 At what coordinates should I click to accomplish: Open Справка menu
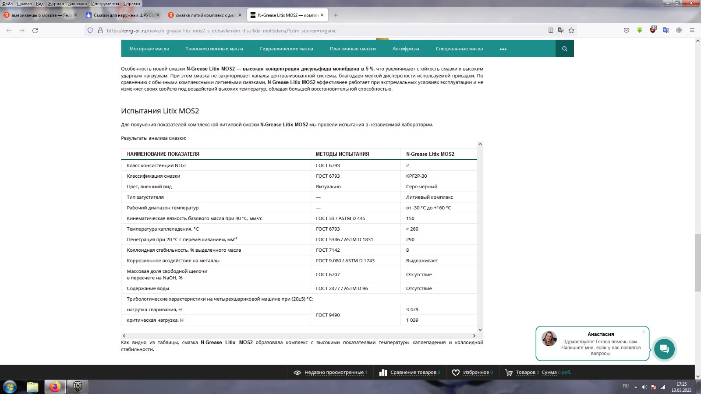(x=132, y=4)
